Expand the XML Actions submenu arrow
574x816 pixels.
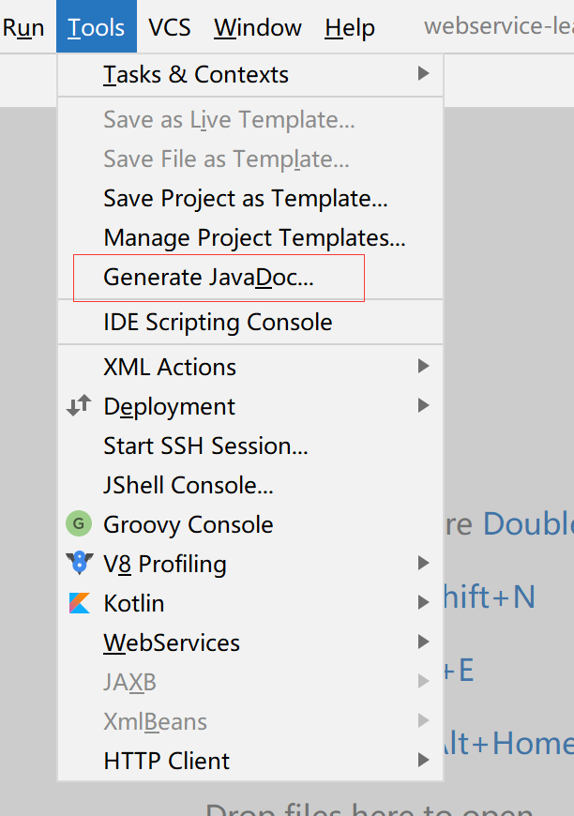click(424, 367)
